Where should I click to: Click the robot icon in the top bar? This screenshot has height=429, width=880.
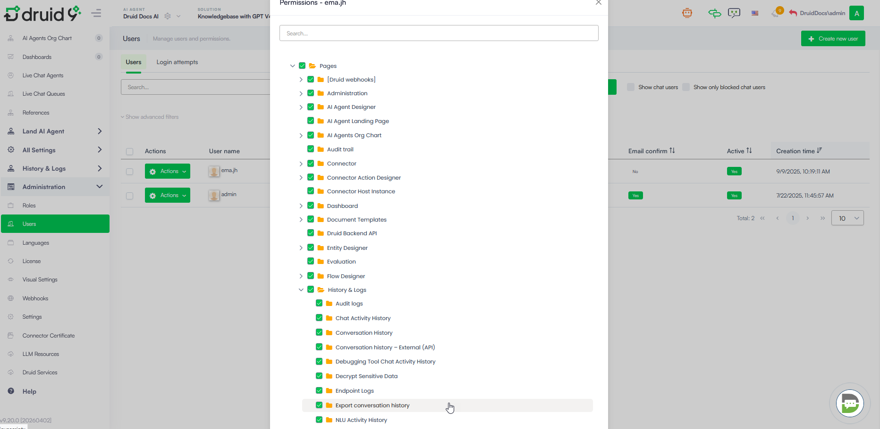pyautogui.click(x=687, y=13)
